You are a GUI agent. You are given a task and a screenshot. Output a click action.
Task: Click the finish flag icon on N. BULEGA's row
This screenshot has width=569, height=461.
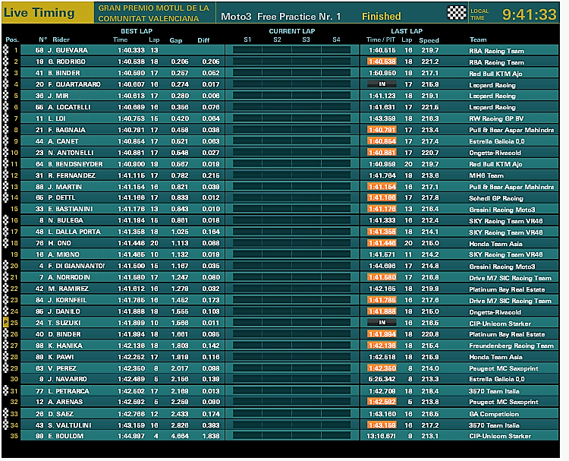pos(5,220)
